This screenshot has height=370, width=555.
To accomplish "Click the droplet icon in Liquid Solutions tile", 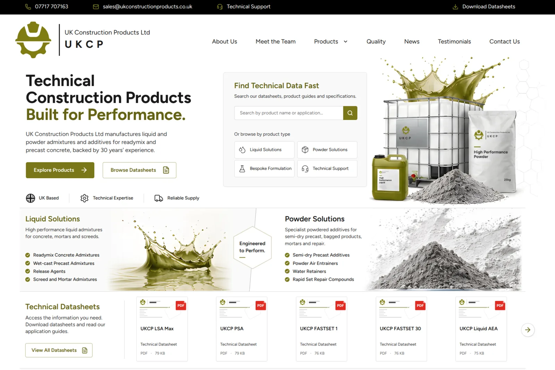I will [242, 150].
